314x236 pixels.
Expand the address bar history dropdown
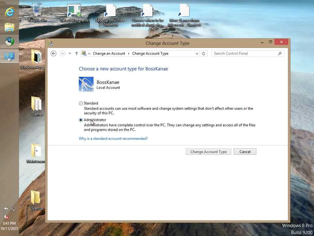197,53
